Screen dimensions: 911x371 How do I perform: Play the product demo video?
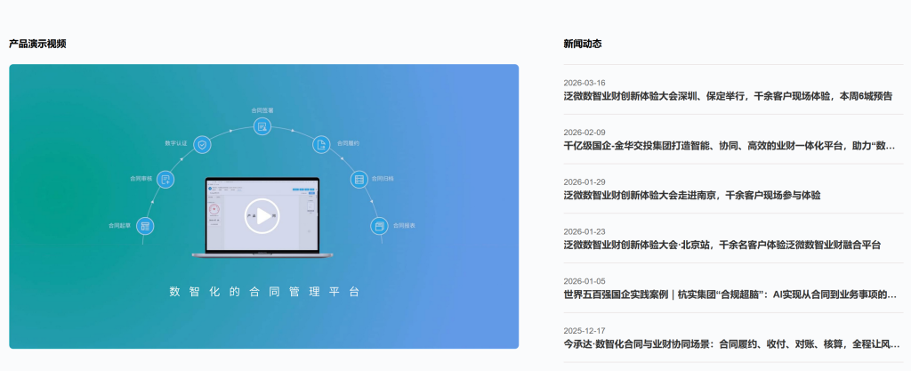pos(262,215)
